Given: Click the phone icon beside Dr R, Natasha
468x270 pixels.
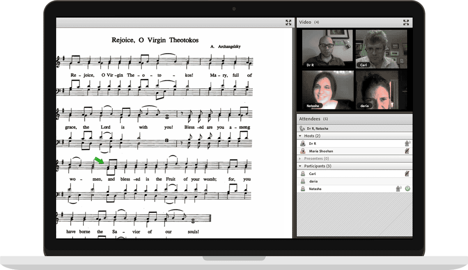Looking at the screenshot, I should [302, 128].
